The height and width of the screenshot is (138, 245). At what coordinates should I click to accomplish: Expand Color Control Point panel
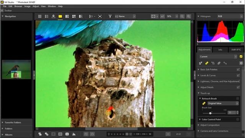pyautogui.click(x=200, y=119)
